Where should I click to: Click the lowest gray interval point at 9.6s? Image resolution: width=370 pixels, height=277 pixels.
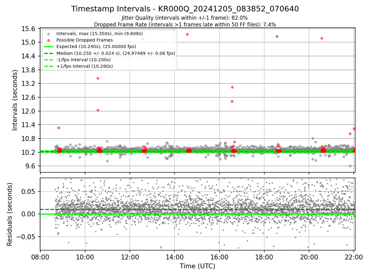pyautogui.click(x=350, y=166)
